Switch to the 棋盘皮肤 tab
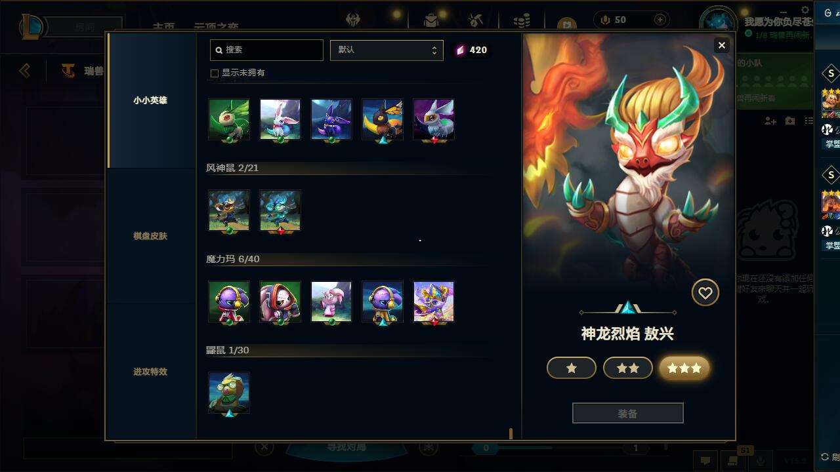 coord(150,236)
